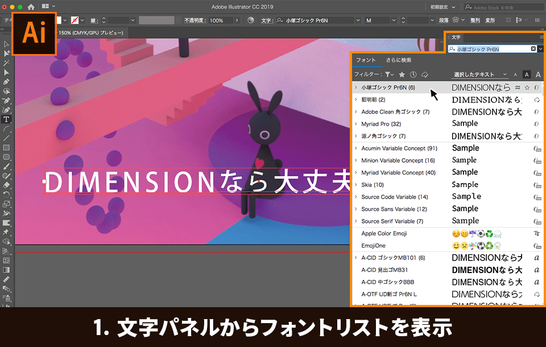The height and width of the screenshot is (347, 546).
Task: Open the 選択したテキスト sample dropdown
Action: point(481,75)
